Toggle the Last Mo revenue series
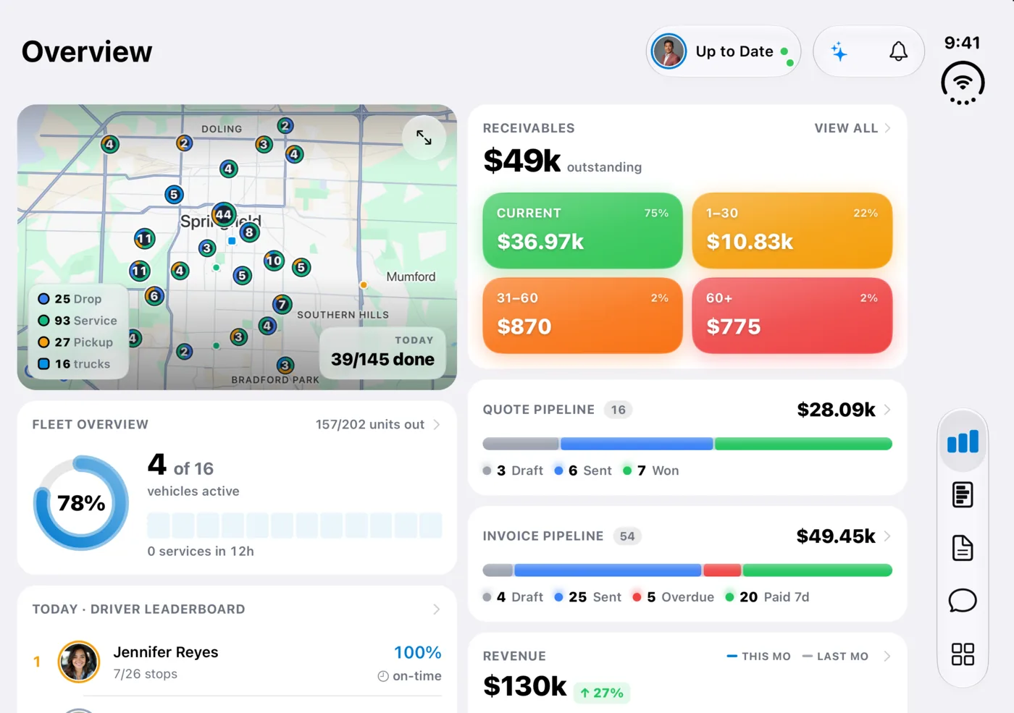Image resolution: width=1014 pixels, height=713 pixels. coord(835,657)
